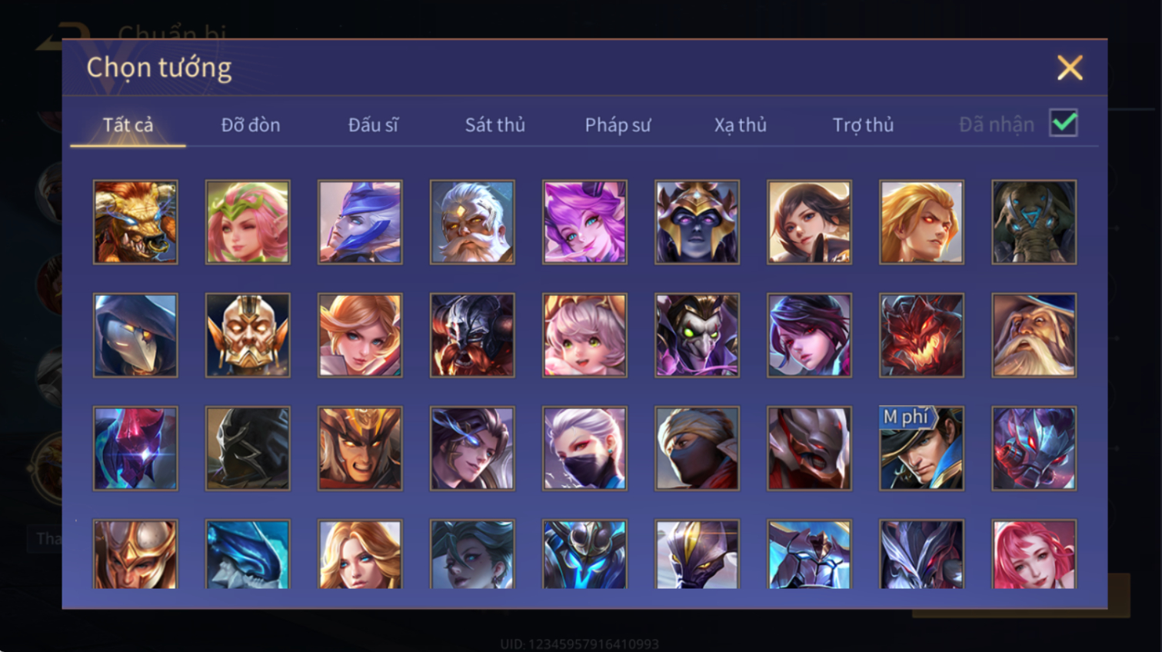Switch to the Pháp sư tab
This screenshot has height=652, width=1162.
pos(618,125)
